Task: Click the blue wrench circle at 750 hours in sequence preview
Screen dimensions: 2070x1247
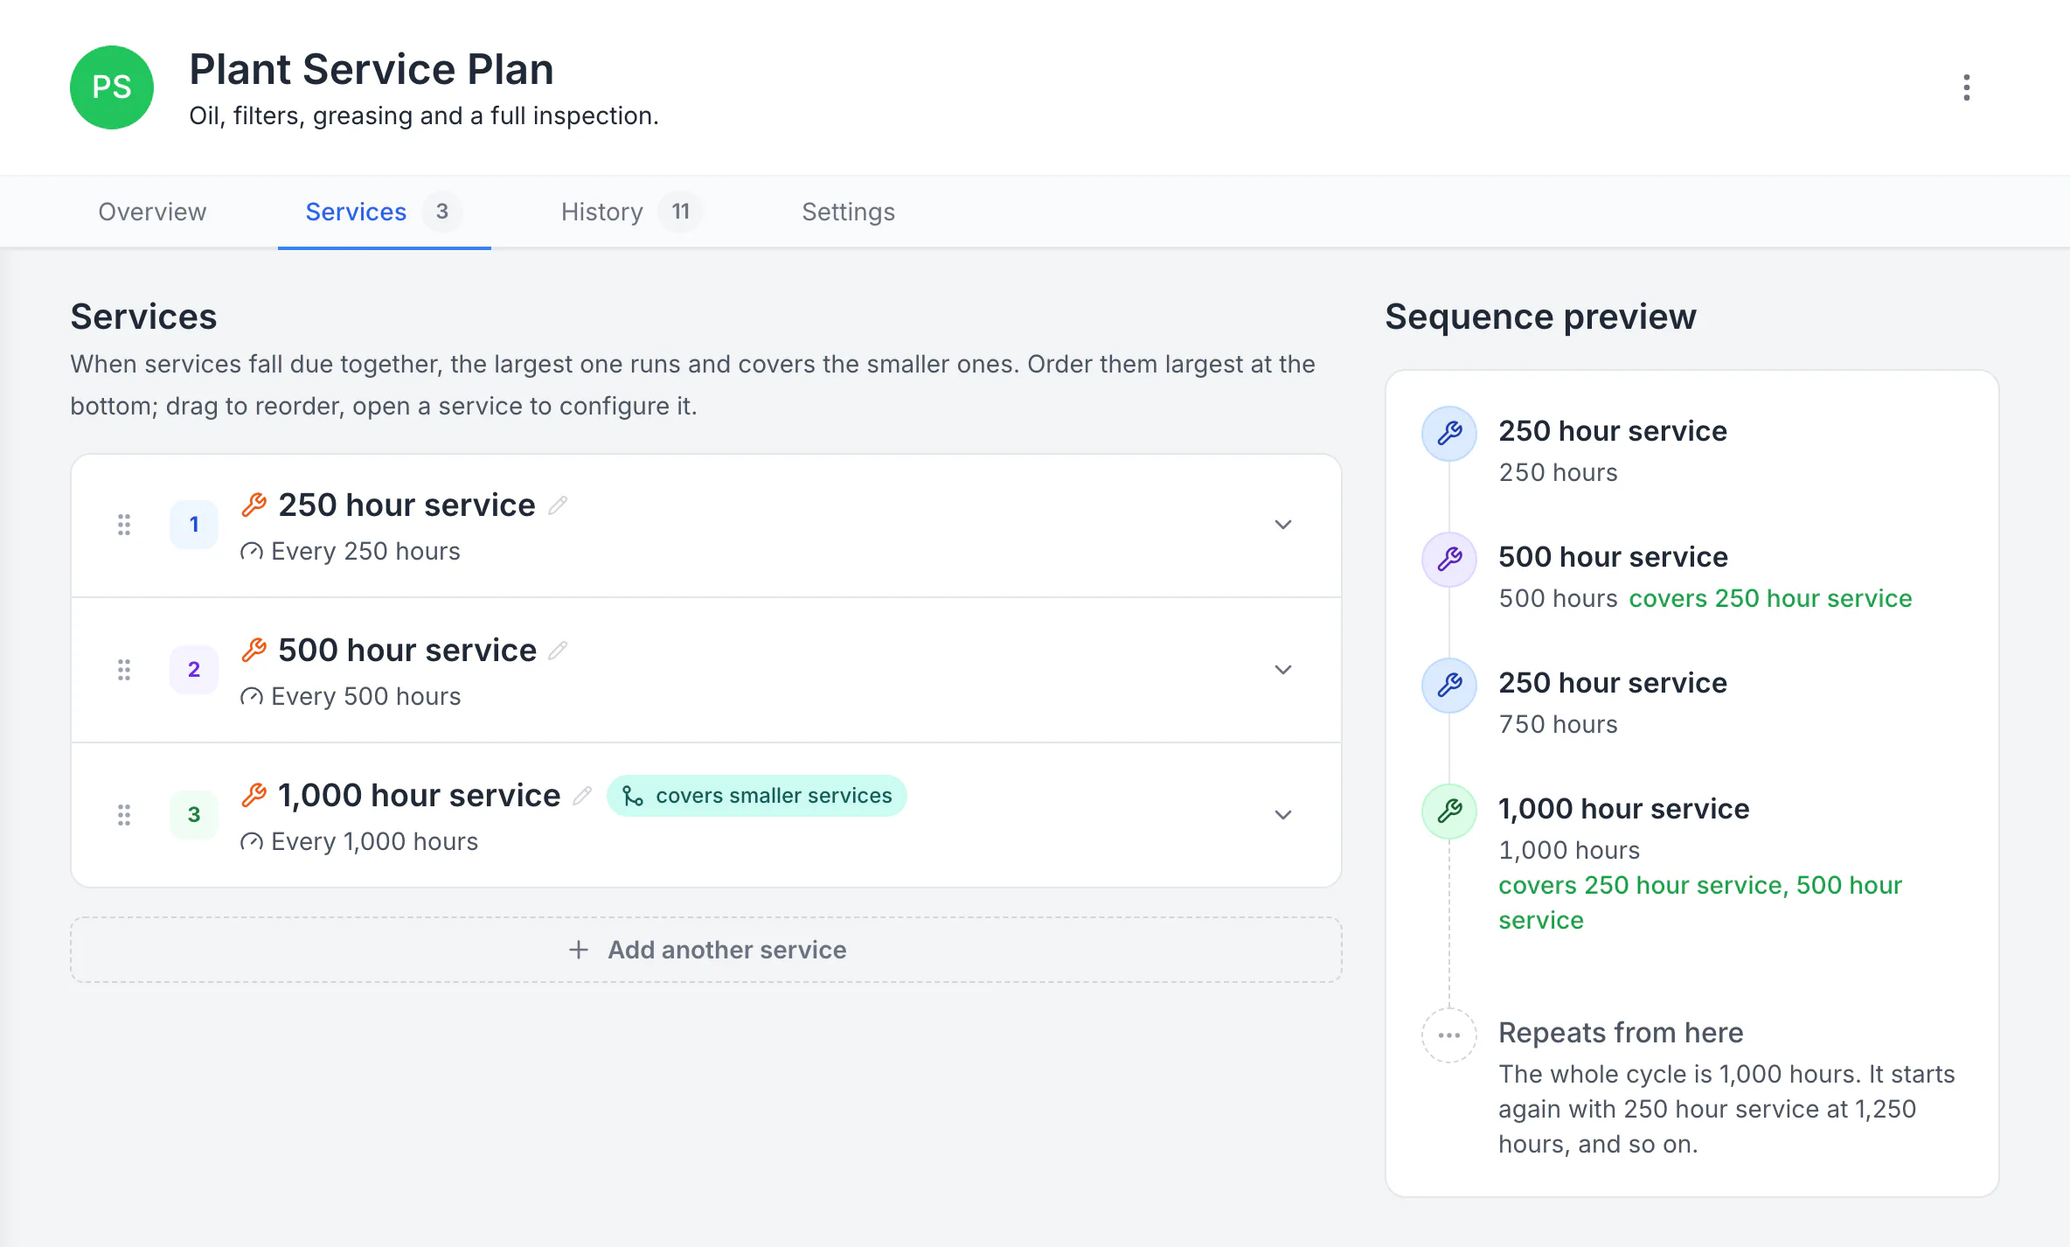Action: [1449, 686]
